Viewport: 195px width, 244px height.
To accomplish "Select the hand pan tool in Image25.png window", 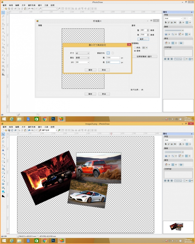I will point(3,142).
